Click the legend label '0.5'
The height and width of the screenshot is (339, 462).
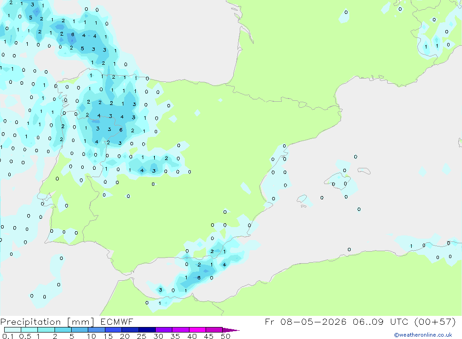pos(25,336)
